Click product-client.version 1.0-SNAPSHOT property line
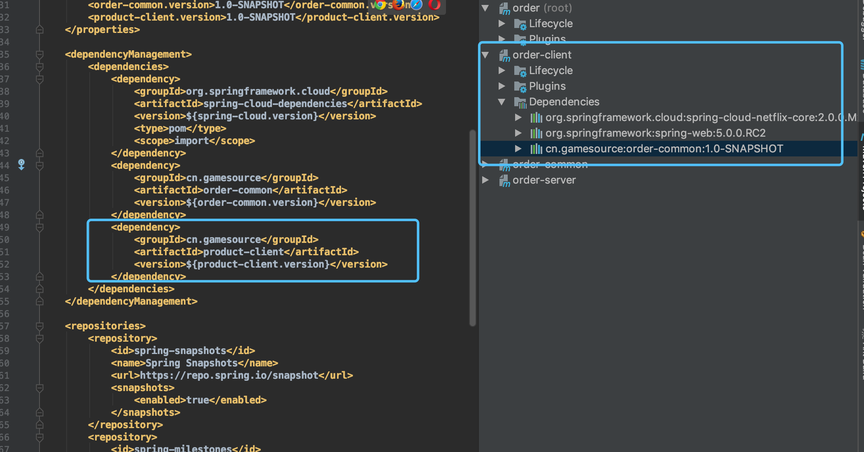The width and height of the screenshot is (864, 452). click(264, 17)
